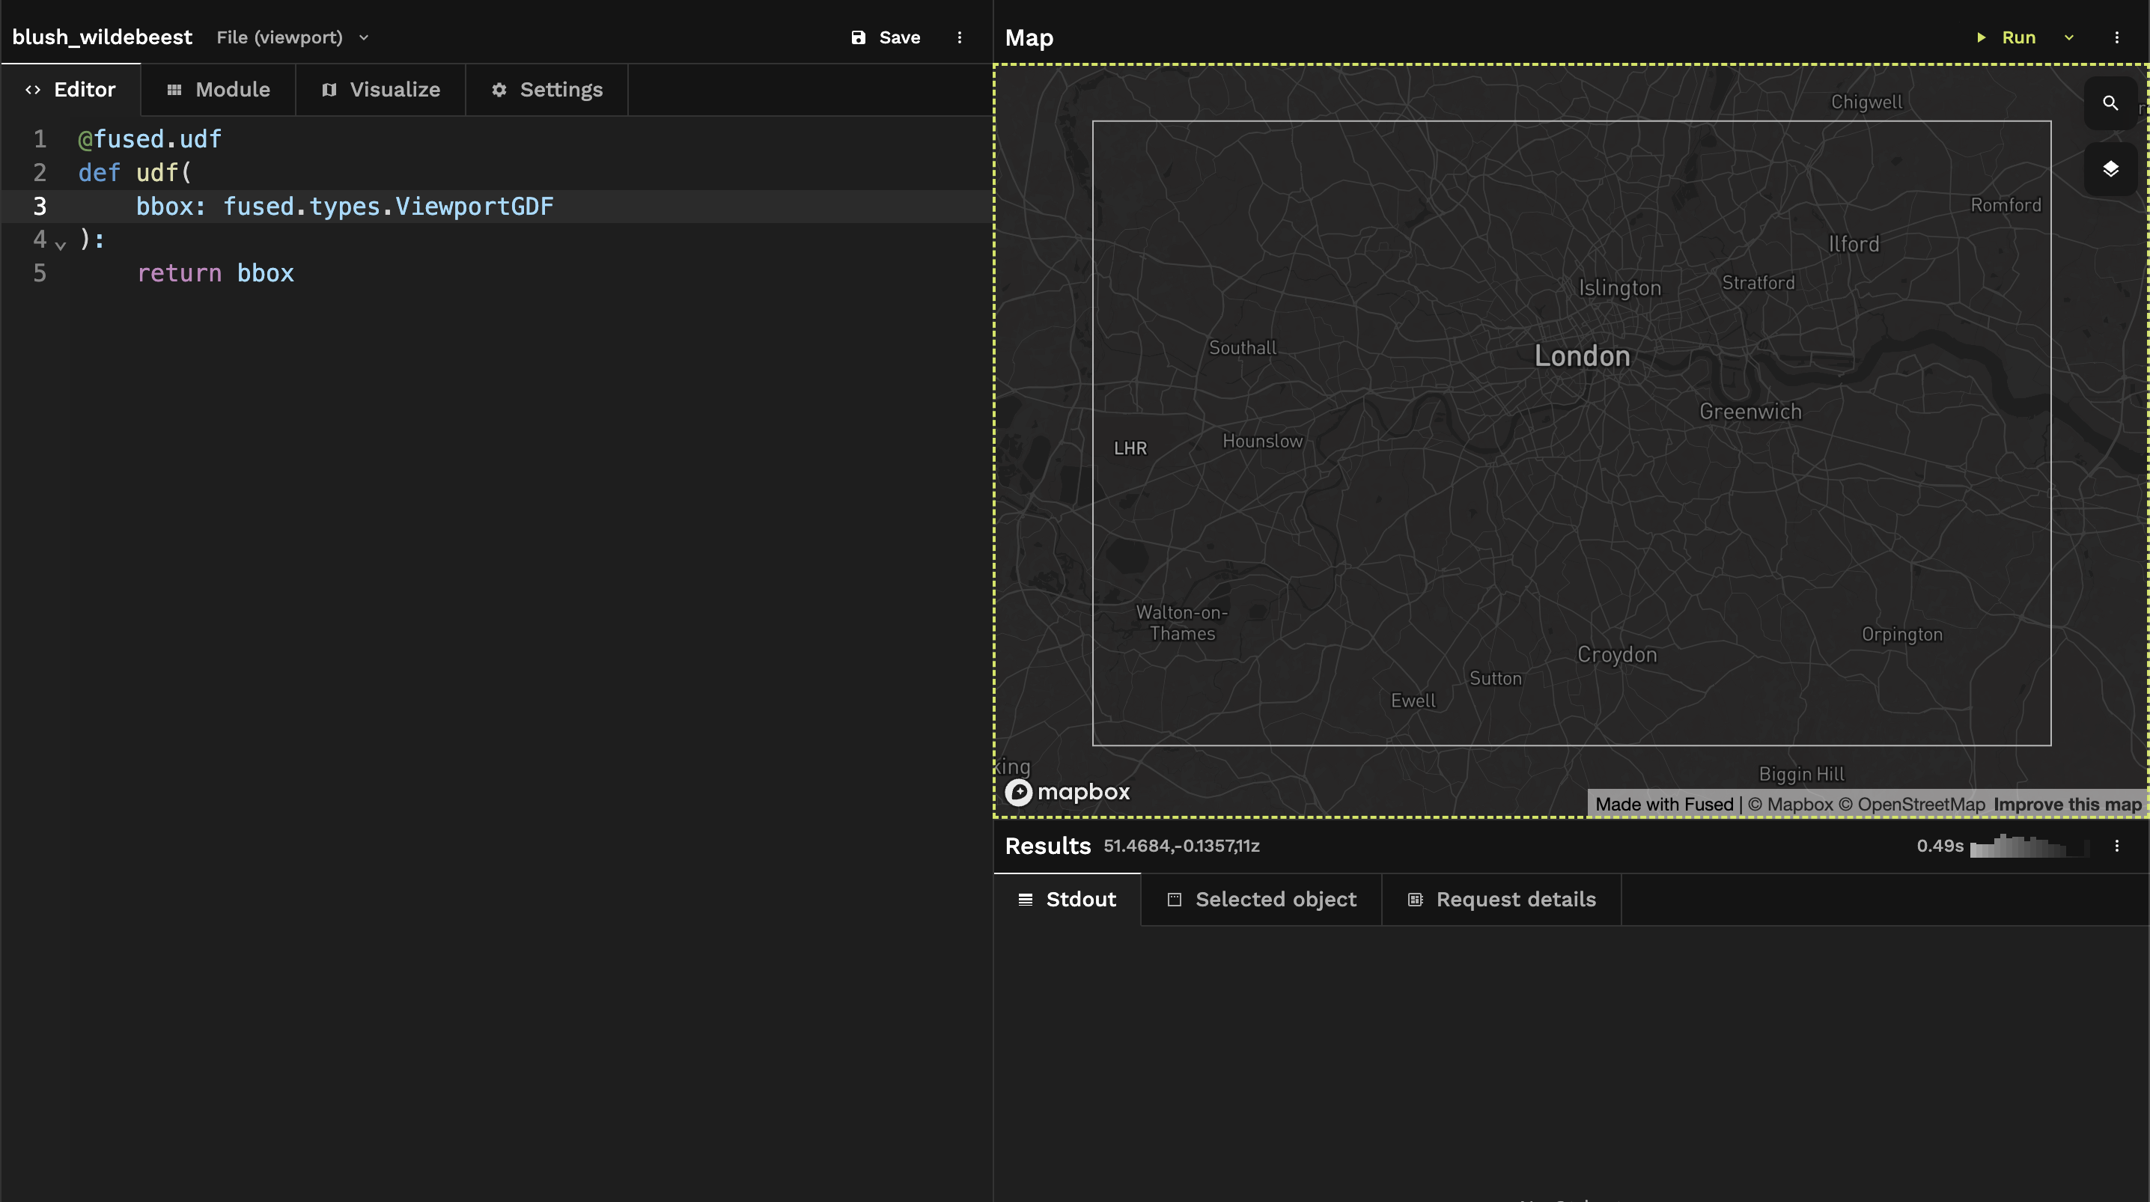
Task: Collapse code fold arrow at line 4
Action: pos(60,245)
